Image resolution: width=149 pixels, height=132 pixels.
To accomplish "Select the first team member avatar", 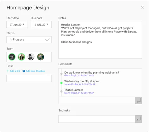I will pos(12,57).
